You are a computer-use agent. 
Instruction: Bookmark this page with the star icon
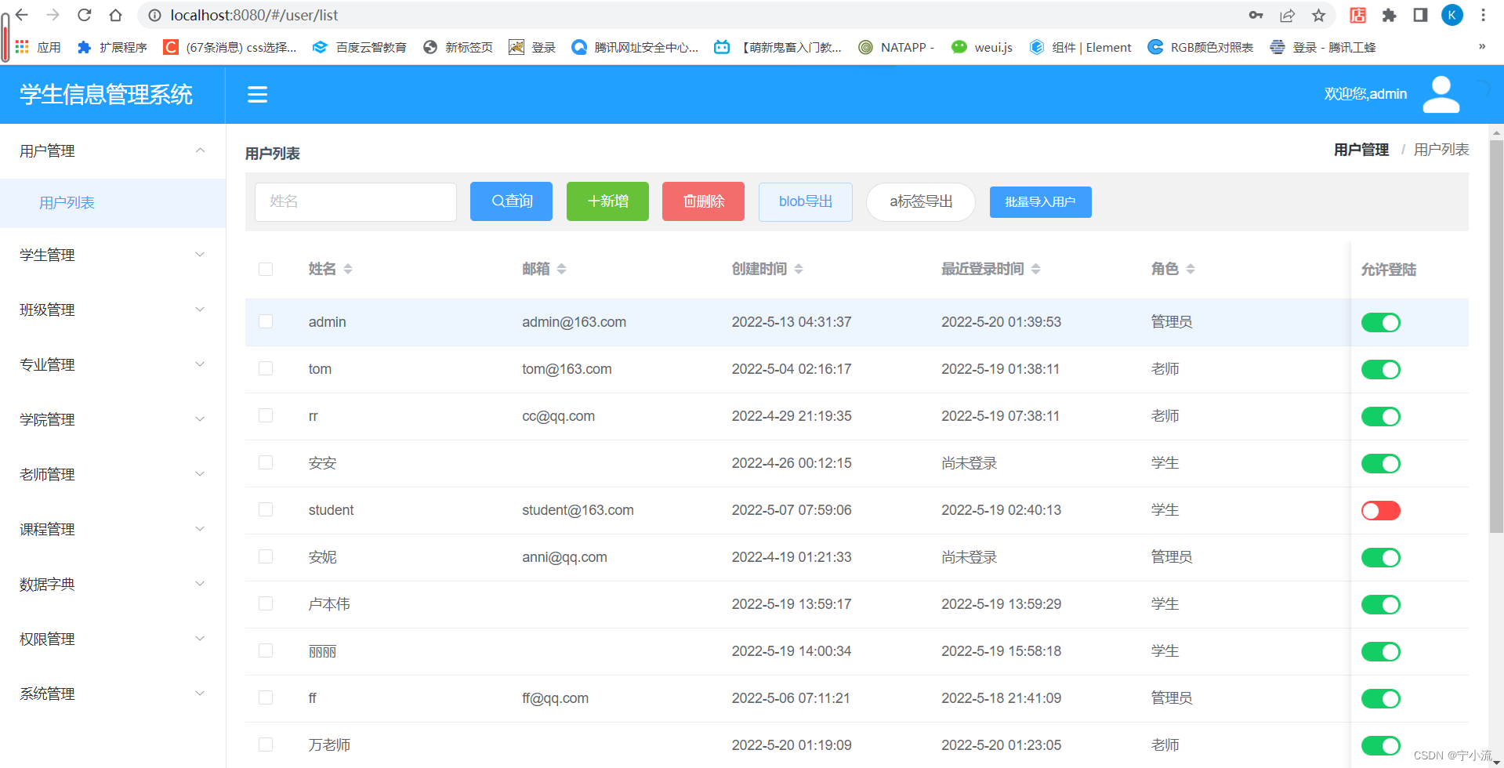click(x=1319, y=15)
